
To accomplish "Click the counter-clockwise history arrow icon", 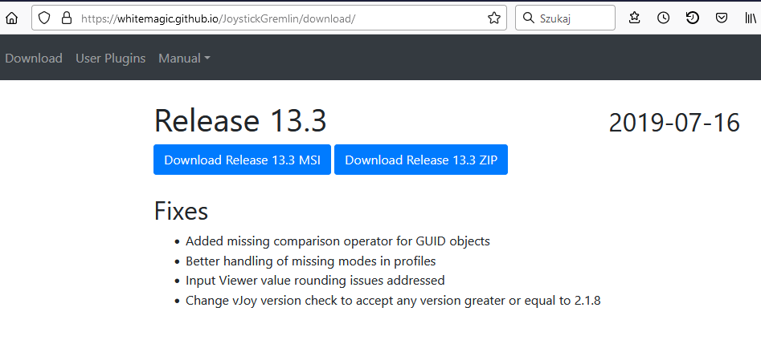I will pyautogui.click(x=693, y=18).
